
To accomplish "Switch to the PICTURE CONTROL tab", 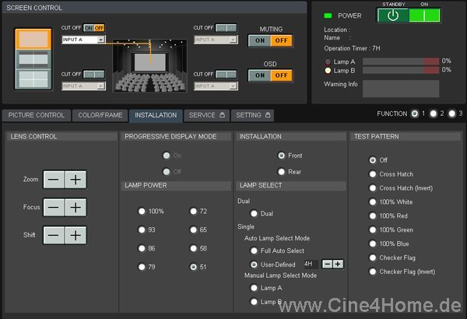I will 37,115.
